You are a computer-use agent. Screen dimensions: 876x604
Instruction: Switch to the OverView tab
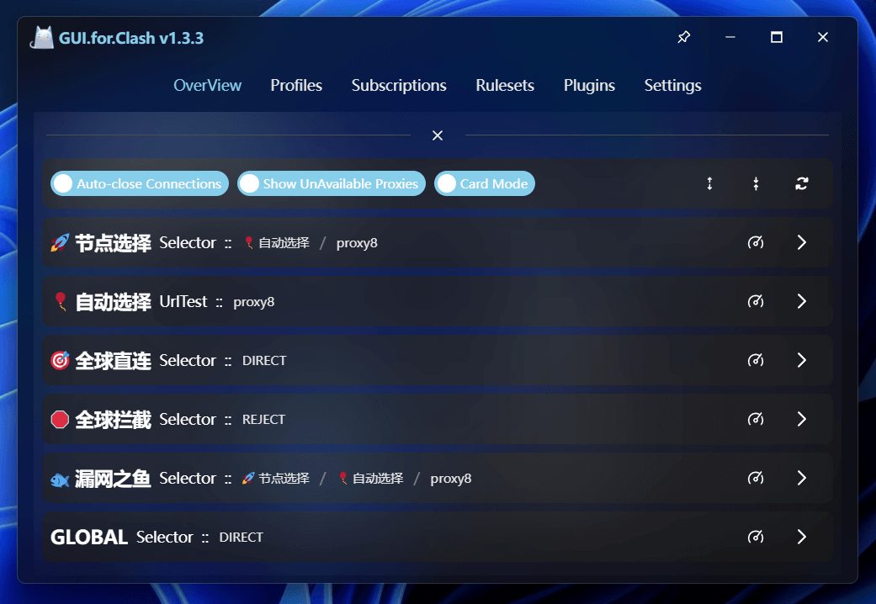point(207,86)
